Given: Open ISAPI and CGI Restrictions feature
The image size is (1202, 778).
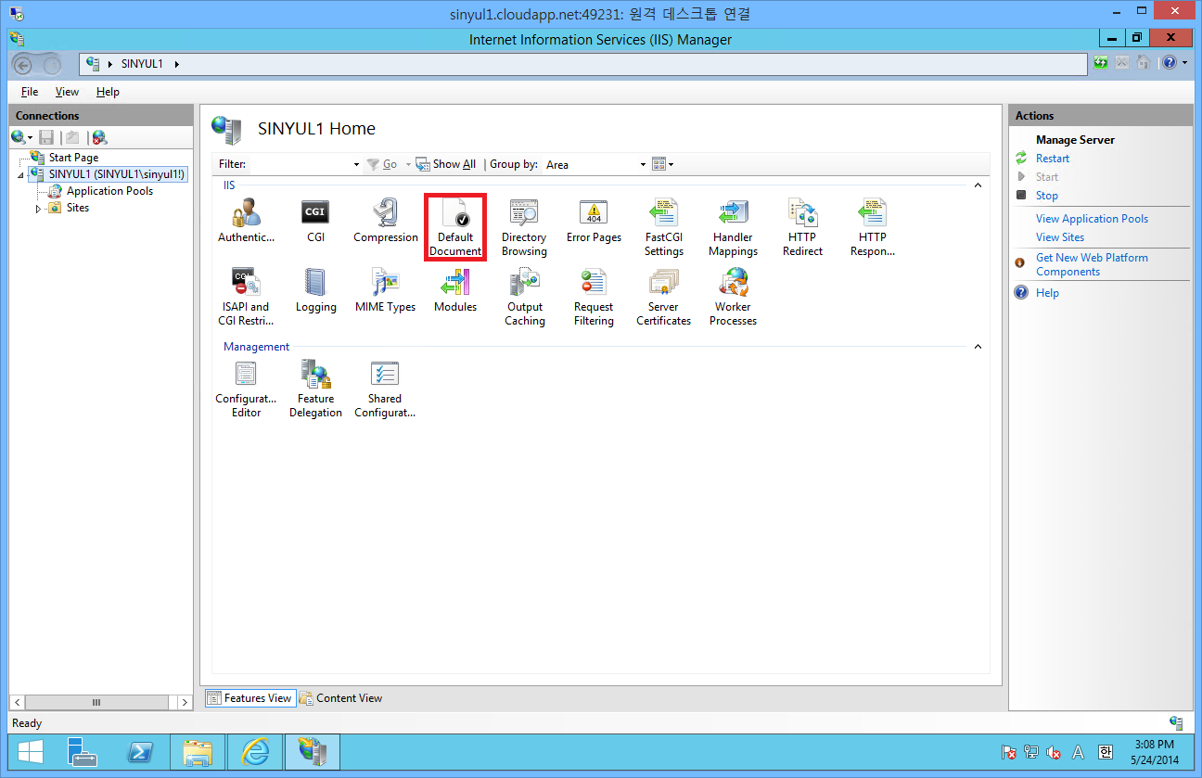Looking at the screenshot, I should pos(246,298).
